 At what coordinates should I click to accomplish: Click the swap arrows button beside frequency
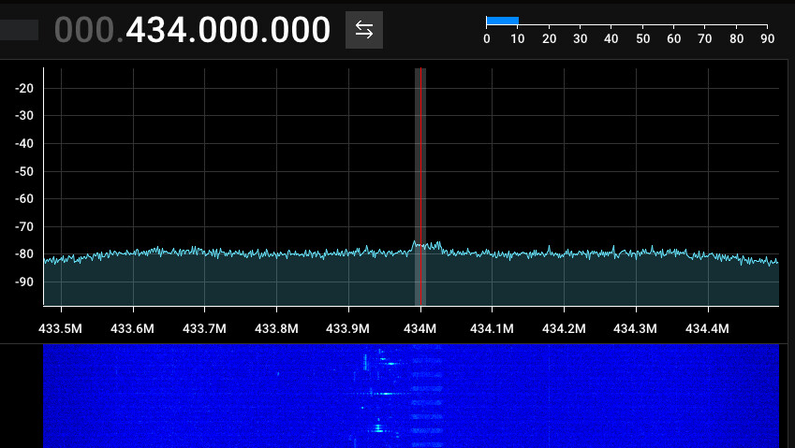pyautogui.click(x=364, y=30)
